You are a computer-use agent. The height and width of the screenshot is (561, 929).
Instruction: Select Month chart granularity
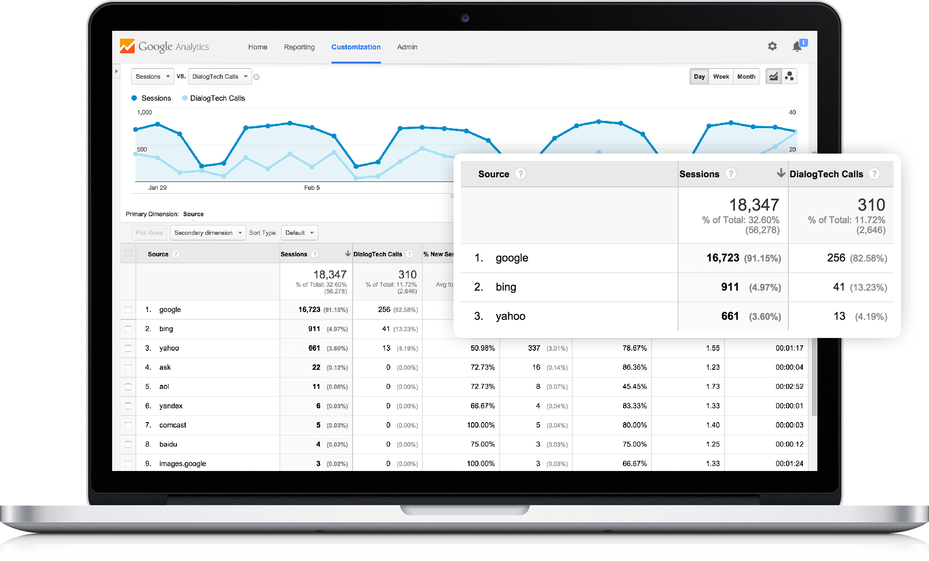(x=746, y=76)
